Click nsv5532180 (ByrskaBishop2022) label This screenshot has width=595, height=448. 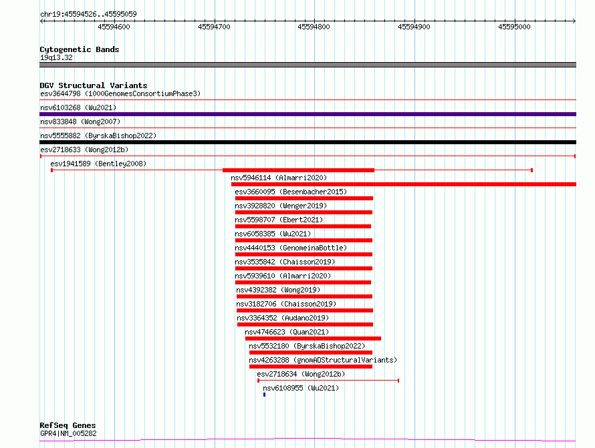[x=307, y=346]
